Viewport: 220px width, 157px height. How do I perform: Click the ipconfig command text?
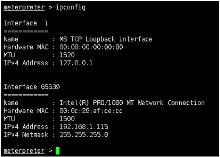click(x=71, y=7)
